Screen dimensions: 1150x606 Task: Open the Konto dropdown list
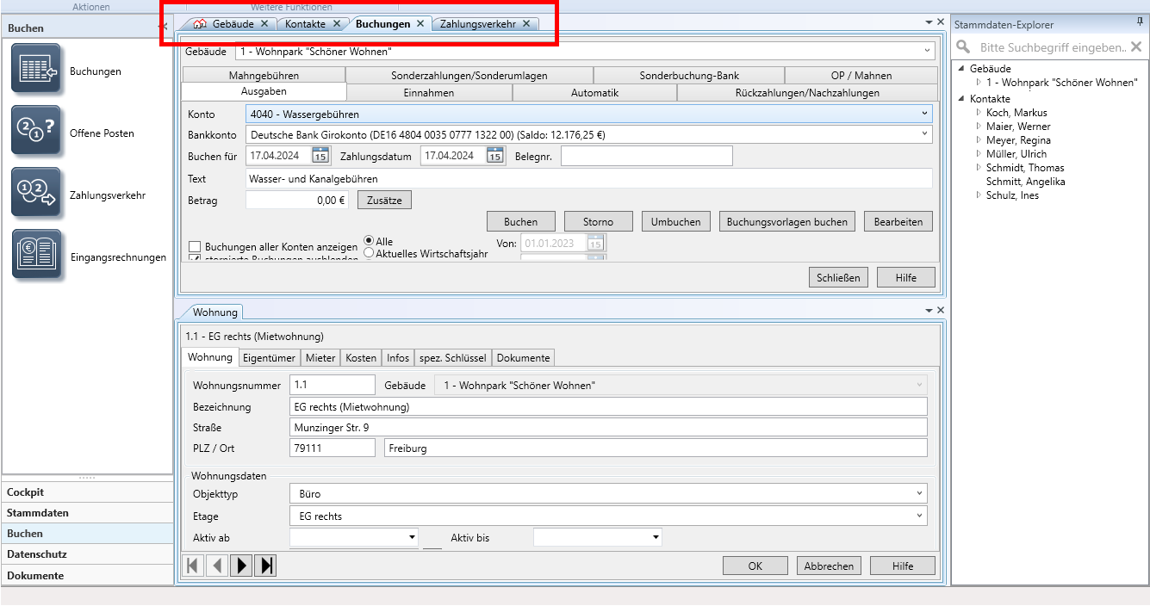click(x=924, y=114)
